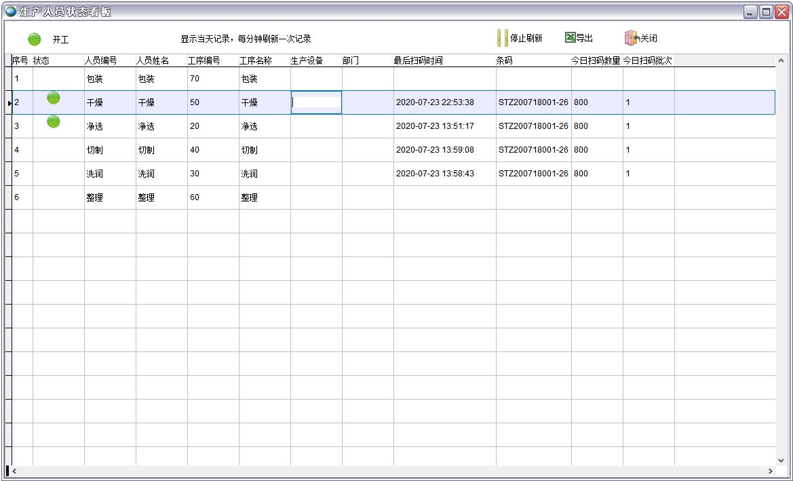This screenshot has height=481, width=793.
Task: Click green status indicator in 净选 row
Action: [x=54, y=122]
